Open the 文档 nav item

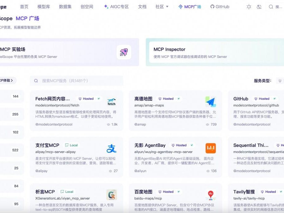click(x=142, y=7)
